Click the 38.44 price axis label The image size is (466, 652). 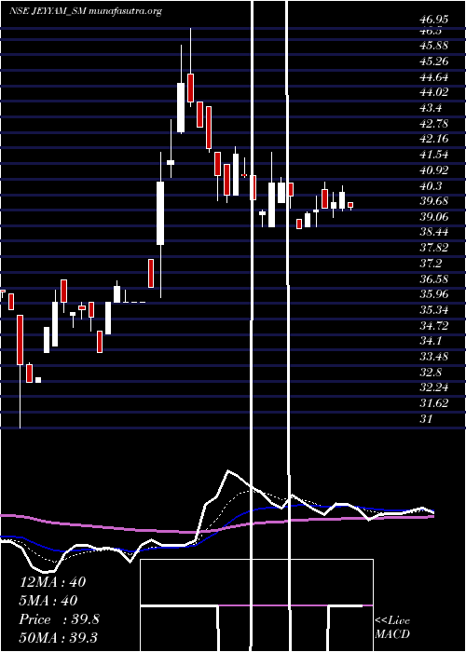(433, 233)
